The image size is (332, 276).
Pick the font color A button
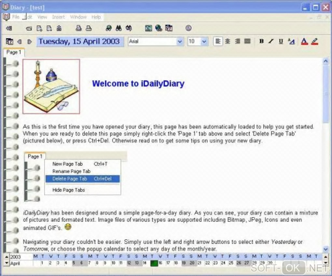coord(304,41)
